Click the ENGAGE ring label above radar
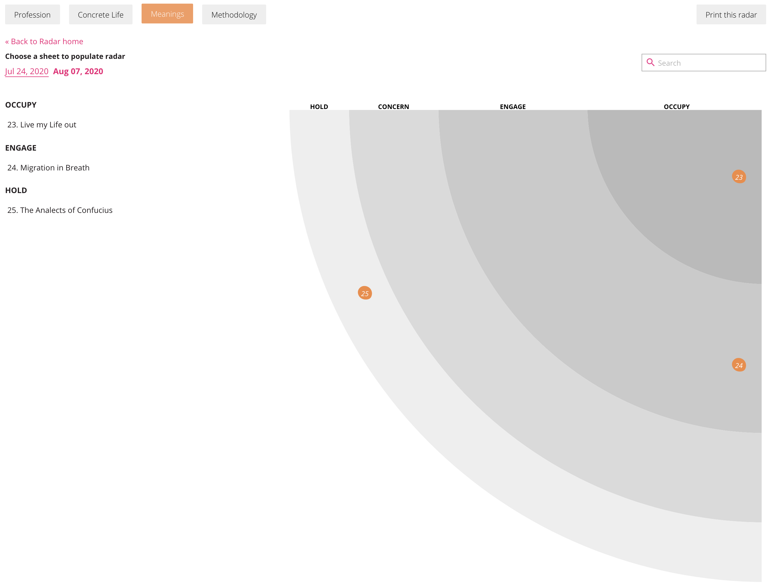This screenshot has height=586, width=769. tap(512, 107)
